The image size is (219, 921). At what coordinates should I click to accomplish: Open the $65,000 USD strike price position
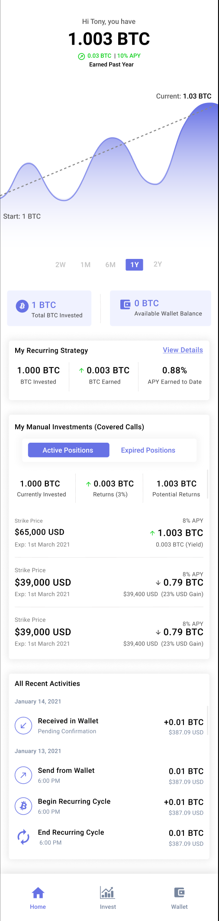coord(109,532)
